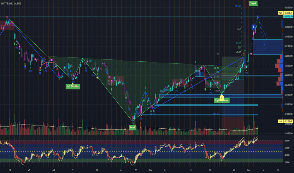
Task: Click the 44800.00 price axis value
Action: click(289, 56)
